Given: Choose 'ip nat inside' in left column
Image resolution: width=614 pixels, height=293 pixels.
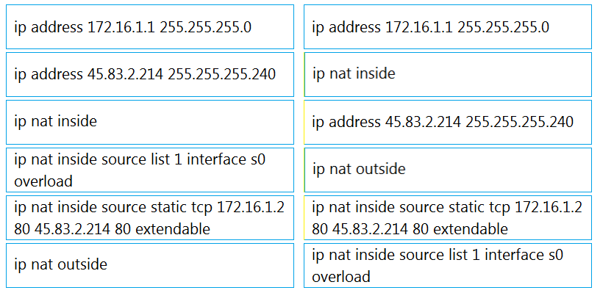Looking at the screenshot, I should click(x=150, y=122).
